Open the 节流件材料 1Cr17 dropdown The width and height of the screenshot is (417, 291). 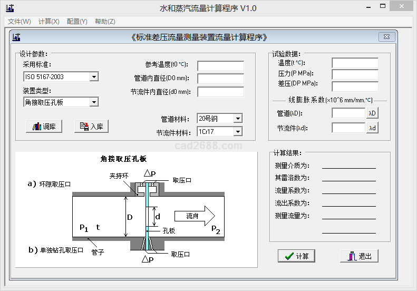click(237, 132)
